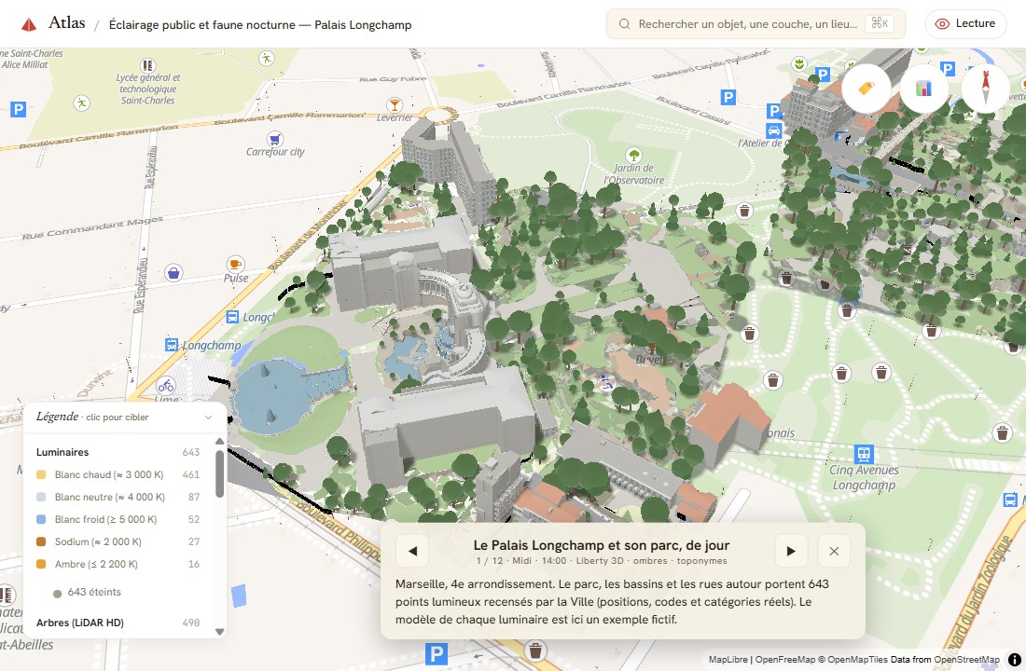1026x671 pixels.
Task: Open the OpenFreeMap attribution link
Action: click(x=785, y=659)
